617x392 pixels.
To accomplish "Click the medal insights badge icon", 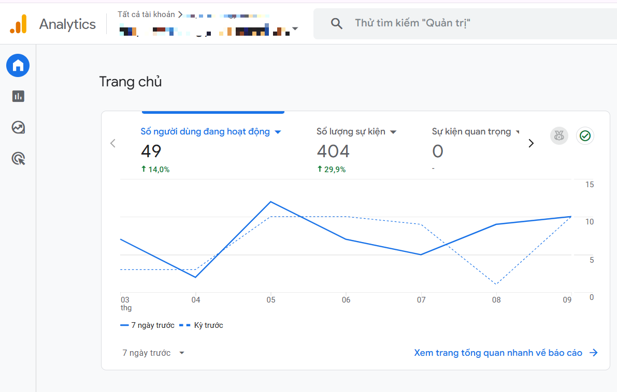I will [x=559, y=135].
